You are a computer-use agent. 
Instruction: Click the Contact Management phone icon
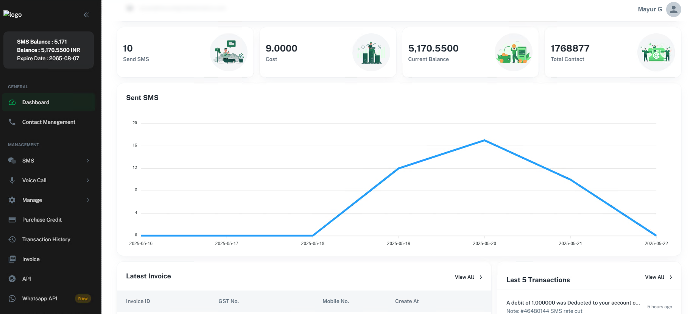pos(12,122)
